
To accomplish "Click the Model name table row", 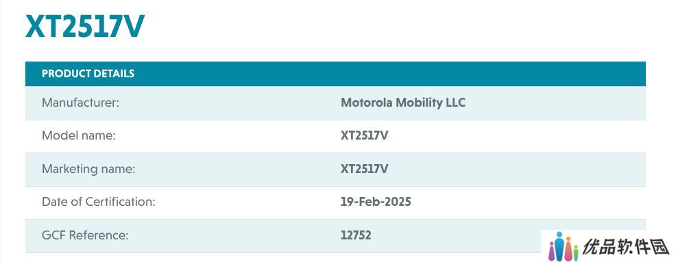I will (x=335, y=136).
